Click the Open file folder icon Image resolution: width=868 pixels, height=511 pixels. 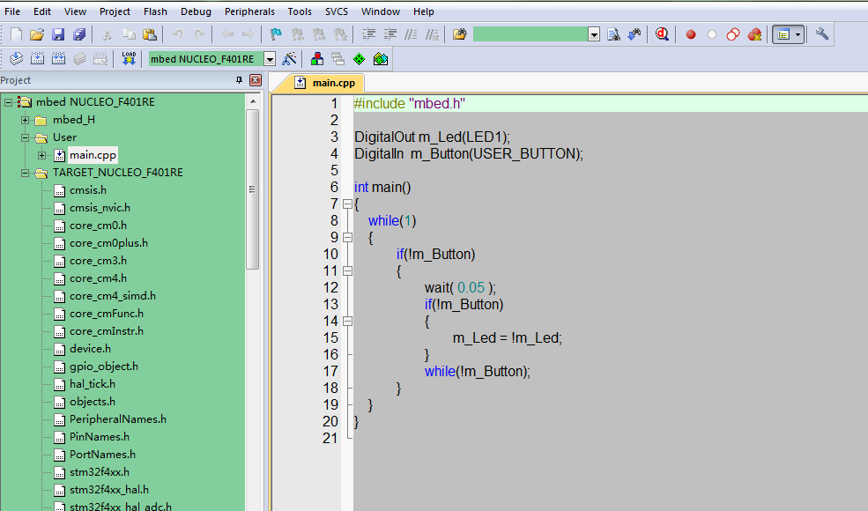pyautogui.click(x=37, y=34)
